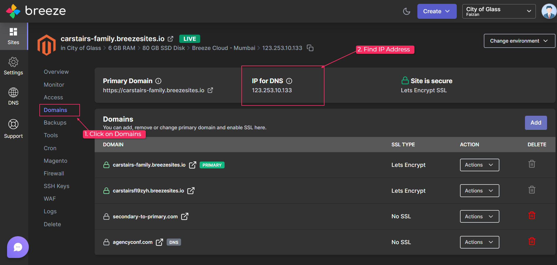Open the SSH Keys menu item
This screenshot has height=265, width=557.
(56, 186)
